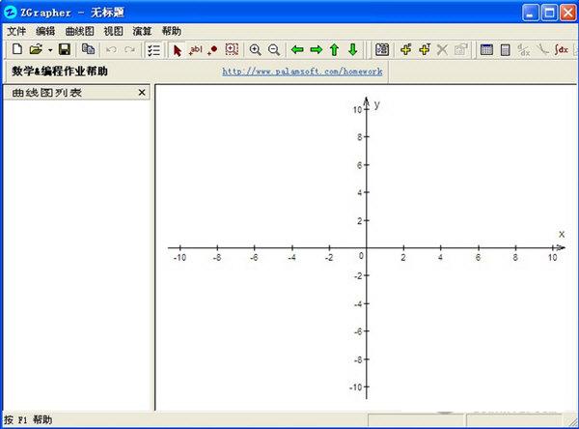Click the Zoom out magnifier icon
Screen dimensions: 579x429
pos(273,49)
